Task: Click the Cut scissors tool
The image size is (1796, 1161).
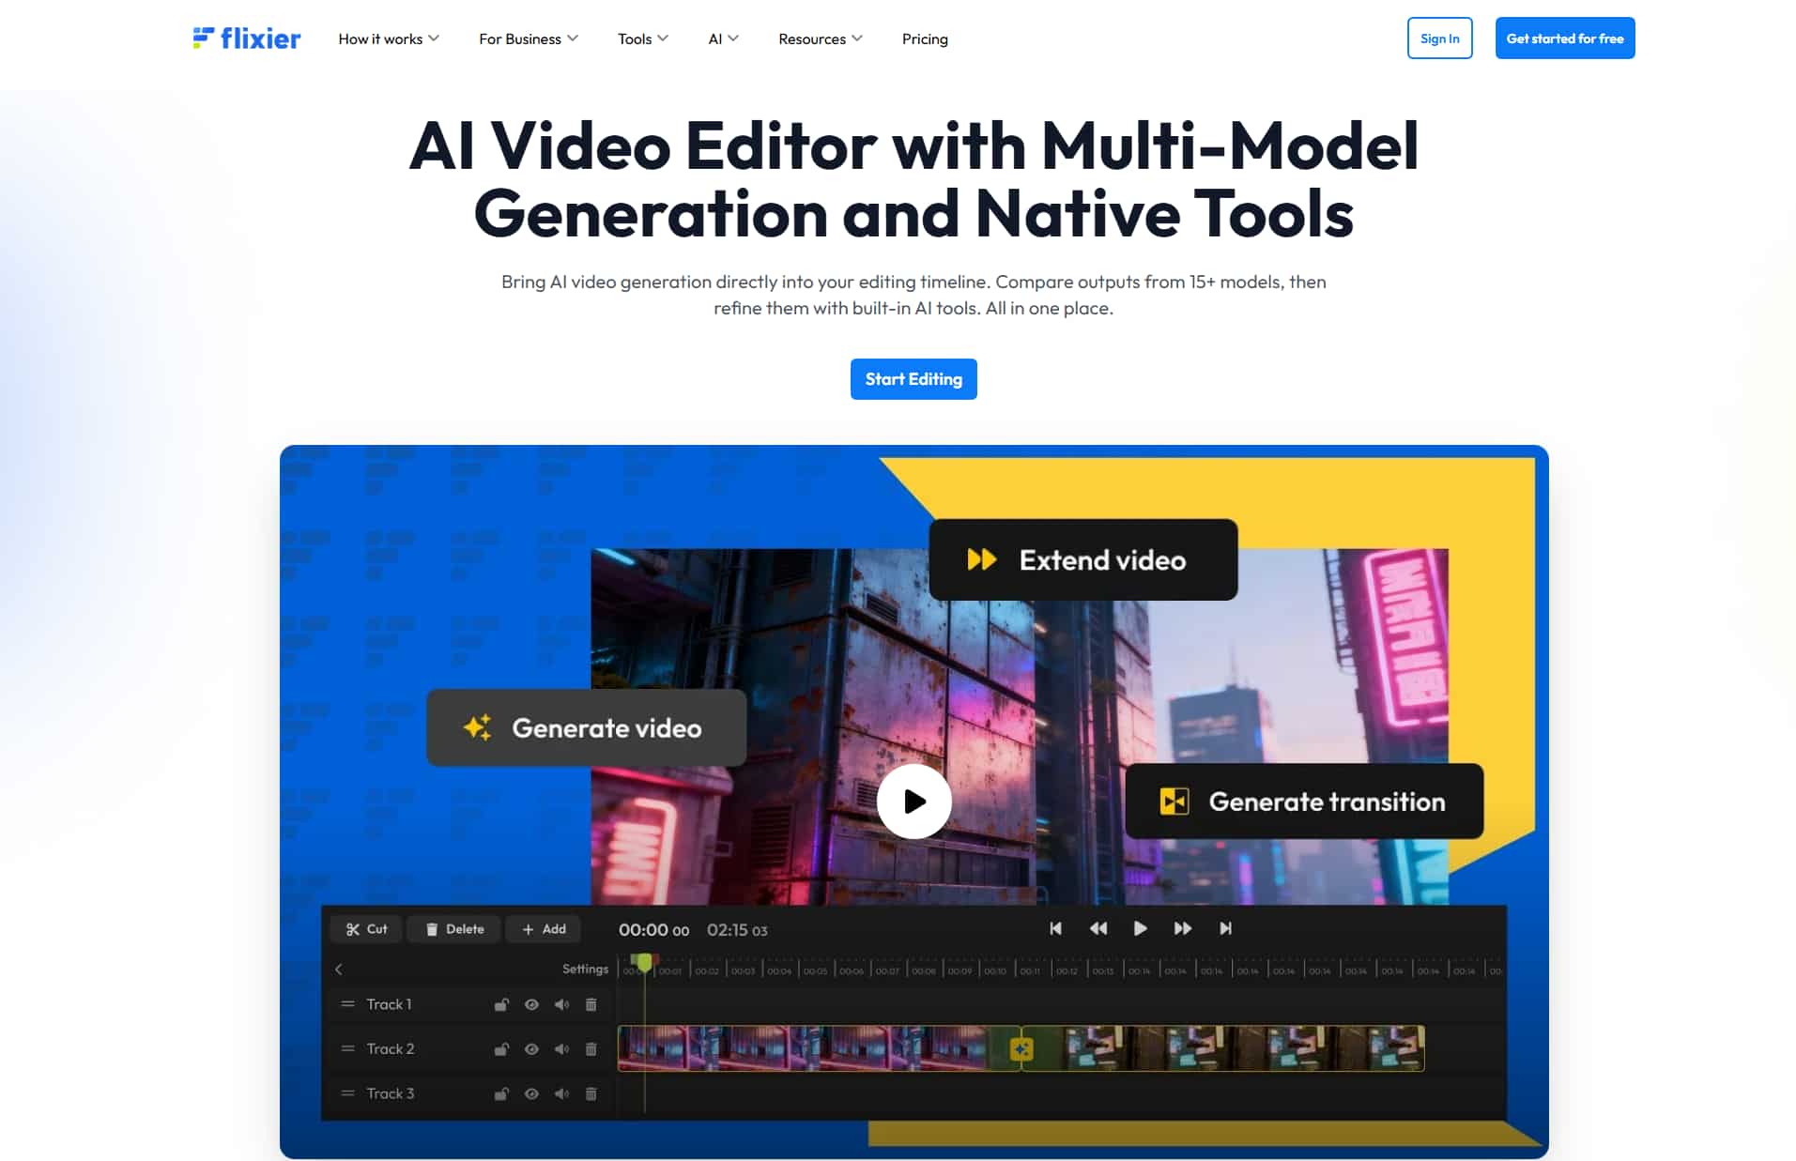Action: [x=366, y=929]
